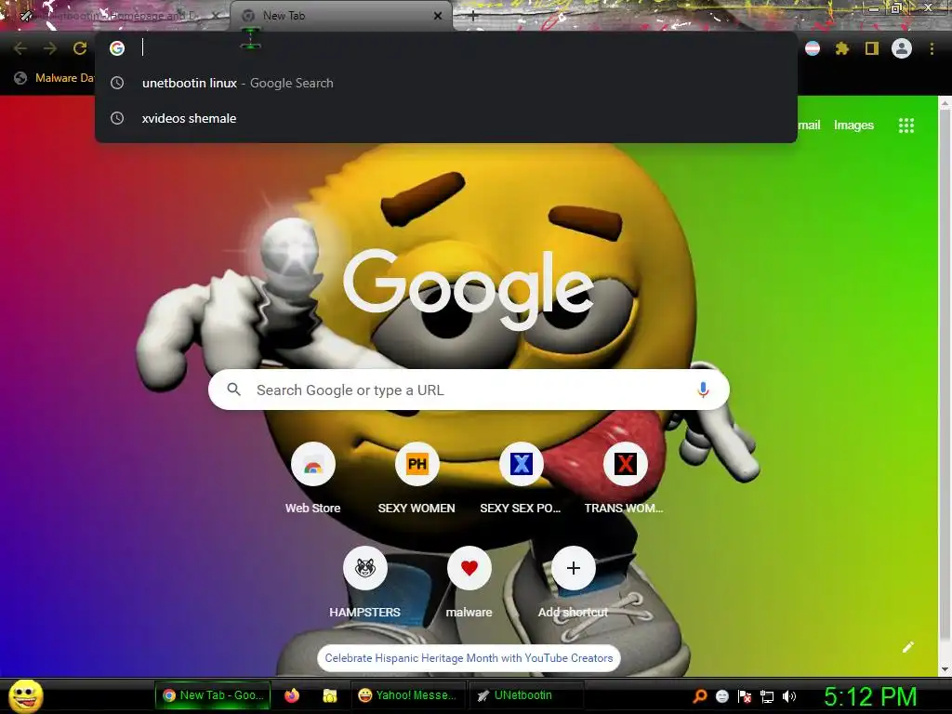Click the customize page pencil icon
The width and height of the screenshot is (952, 714).
point(907,647)
